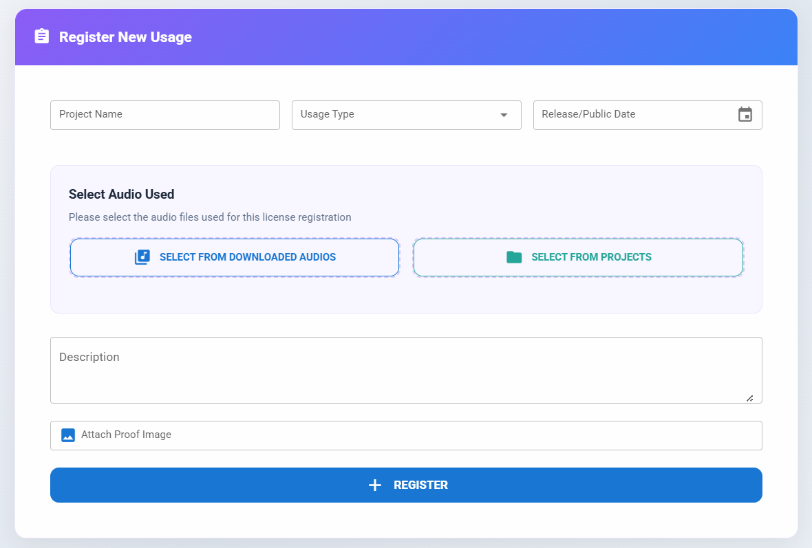Click the "Select Audio Used" heading
Image resolution: width=812 pixels, height=548 pixels.
click(x=121, y=195)
